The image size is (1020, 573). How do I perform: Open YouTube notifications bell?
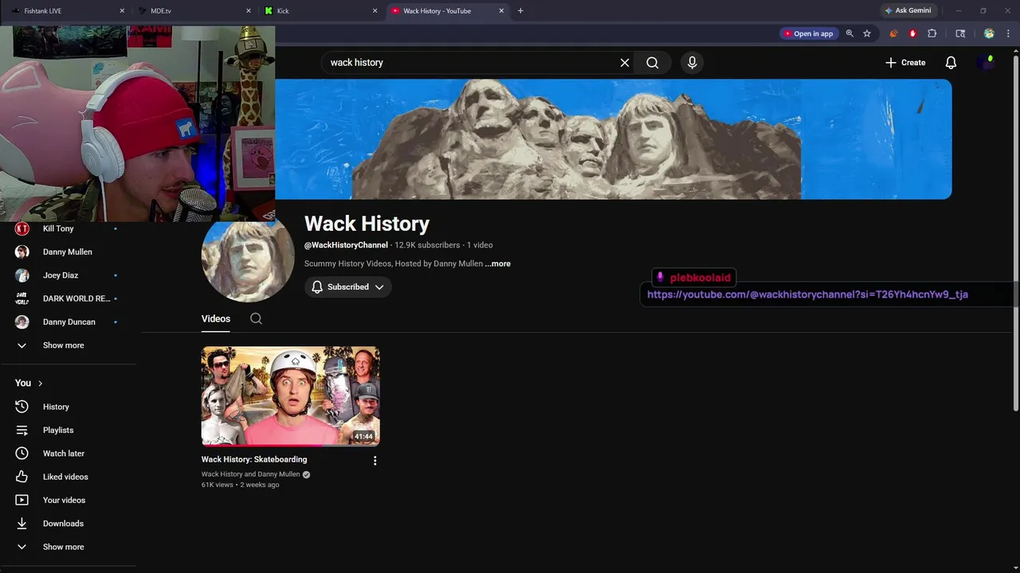(951, 63)
